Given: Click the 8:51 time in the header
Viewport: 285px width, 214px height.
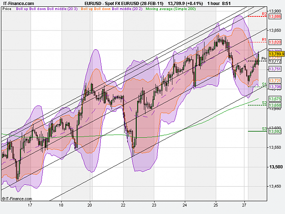Looking at the screenshot, I should pos(226,4).
